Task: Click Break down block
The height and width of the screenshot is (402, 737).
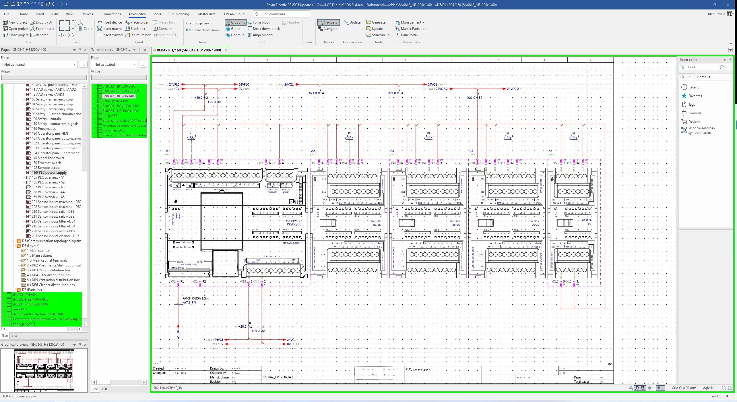Action: click(x=264, y=29)
